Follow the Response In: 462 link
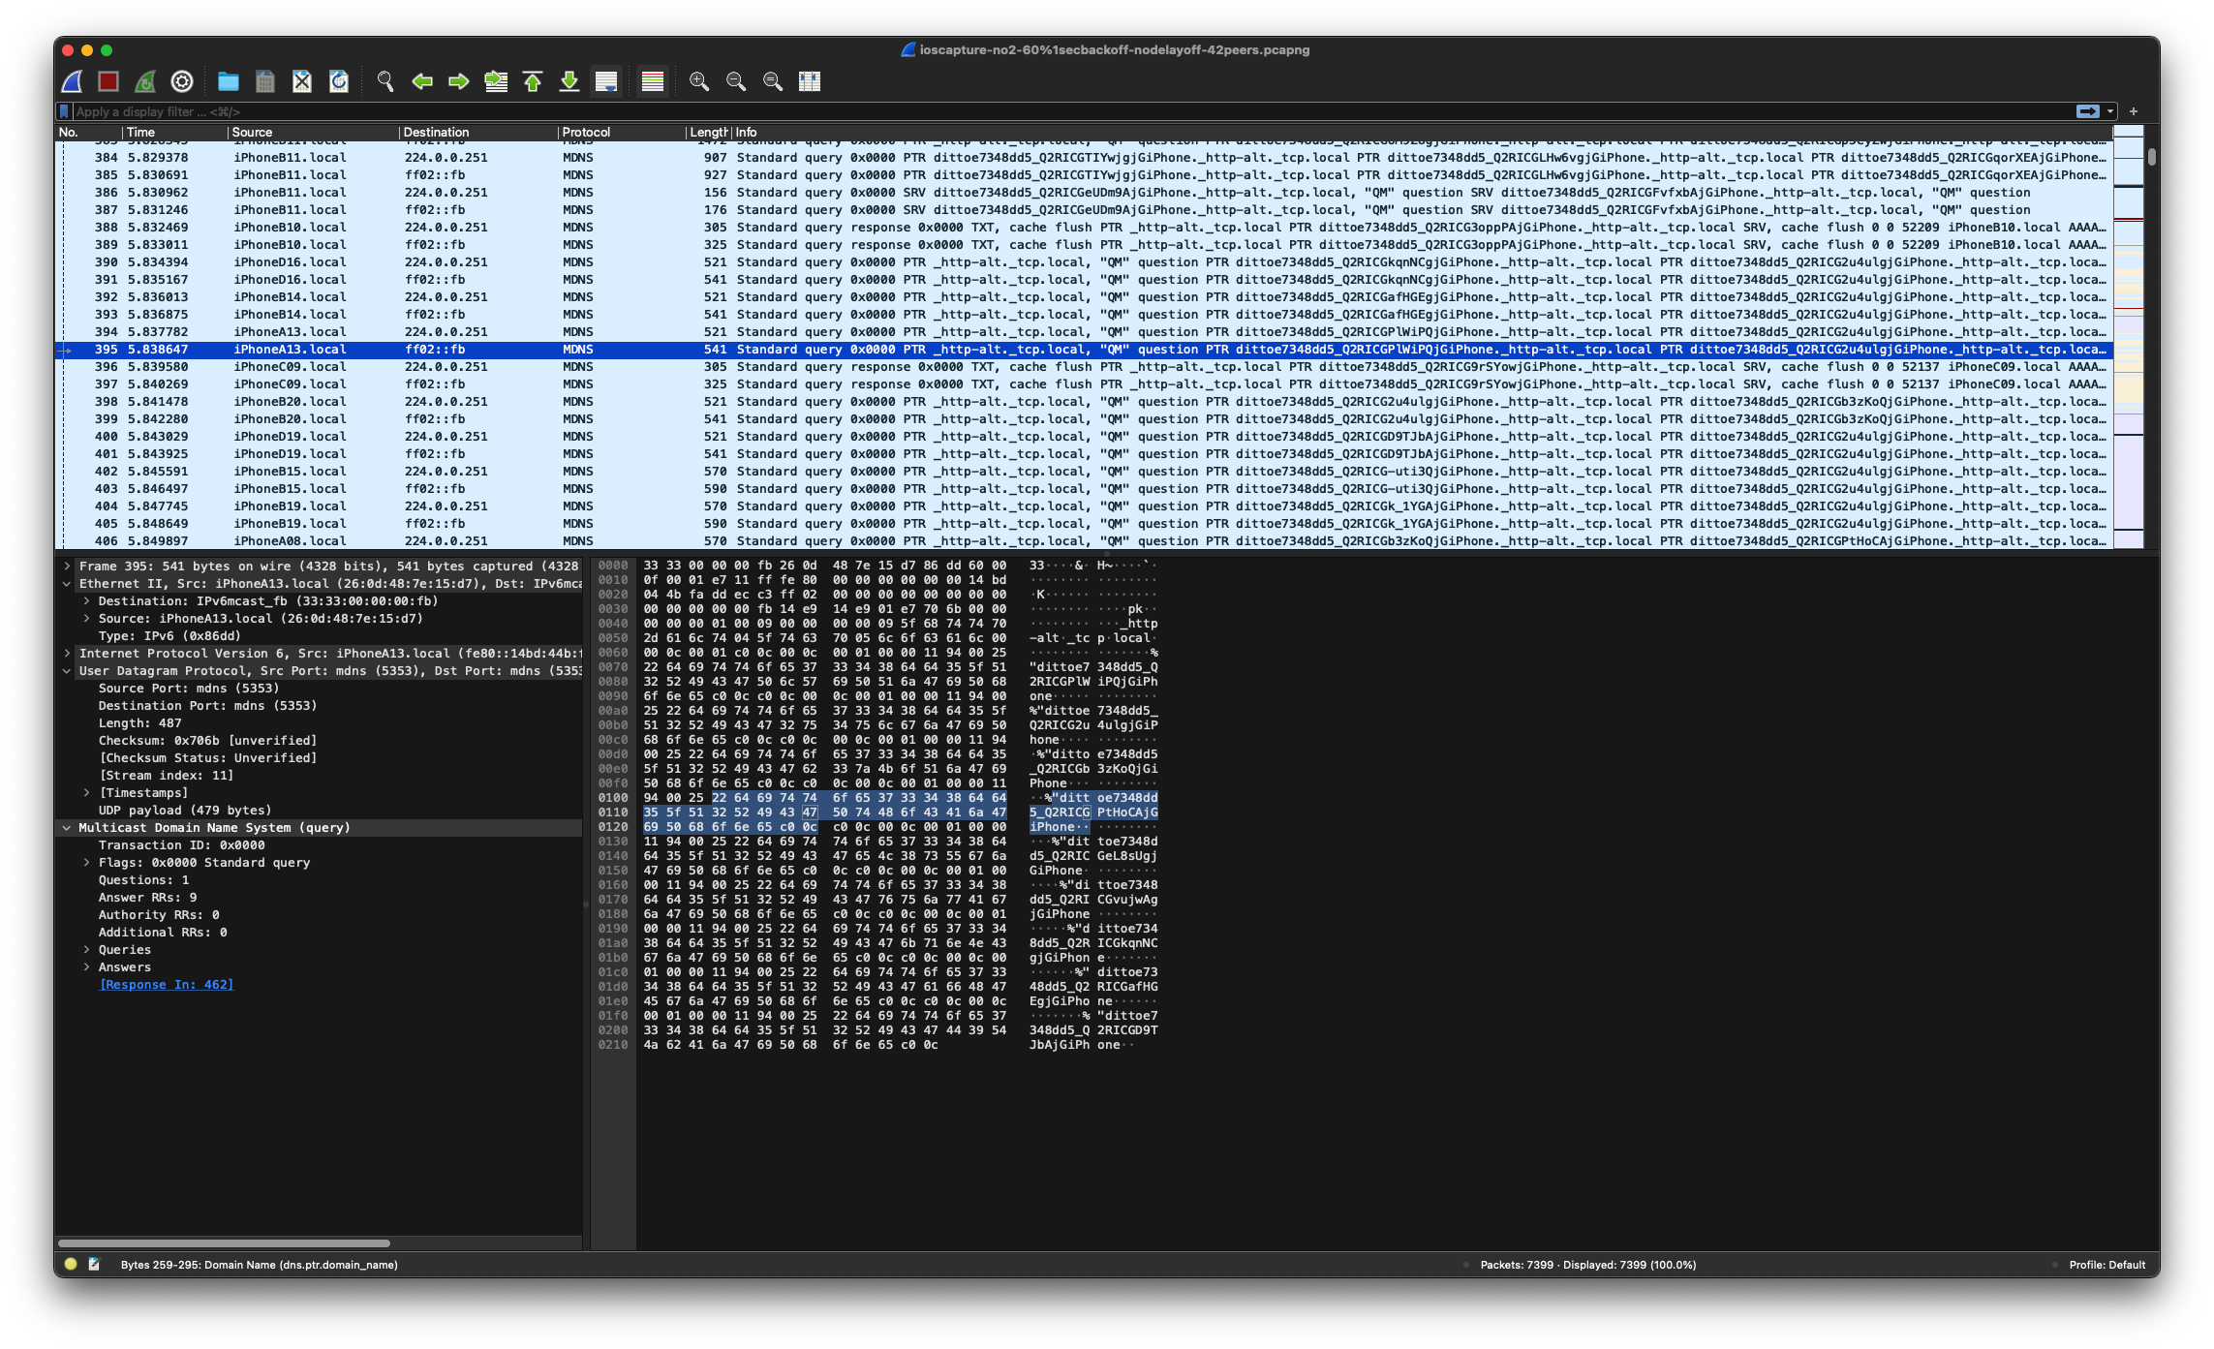Image resolution: width=2214 pixels, height=1349 pixels. pos(167,985)
